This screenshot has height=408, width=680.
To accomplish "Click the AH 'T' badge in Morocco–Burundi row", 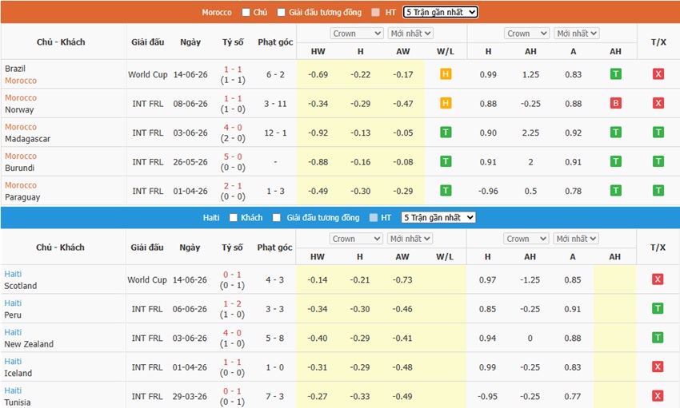I will (615, 161).
